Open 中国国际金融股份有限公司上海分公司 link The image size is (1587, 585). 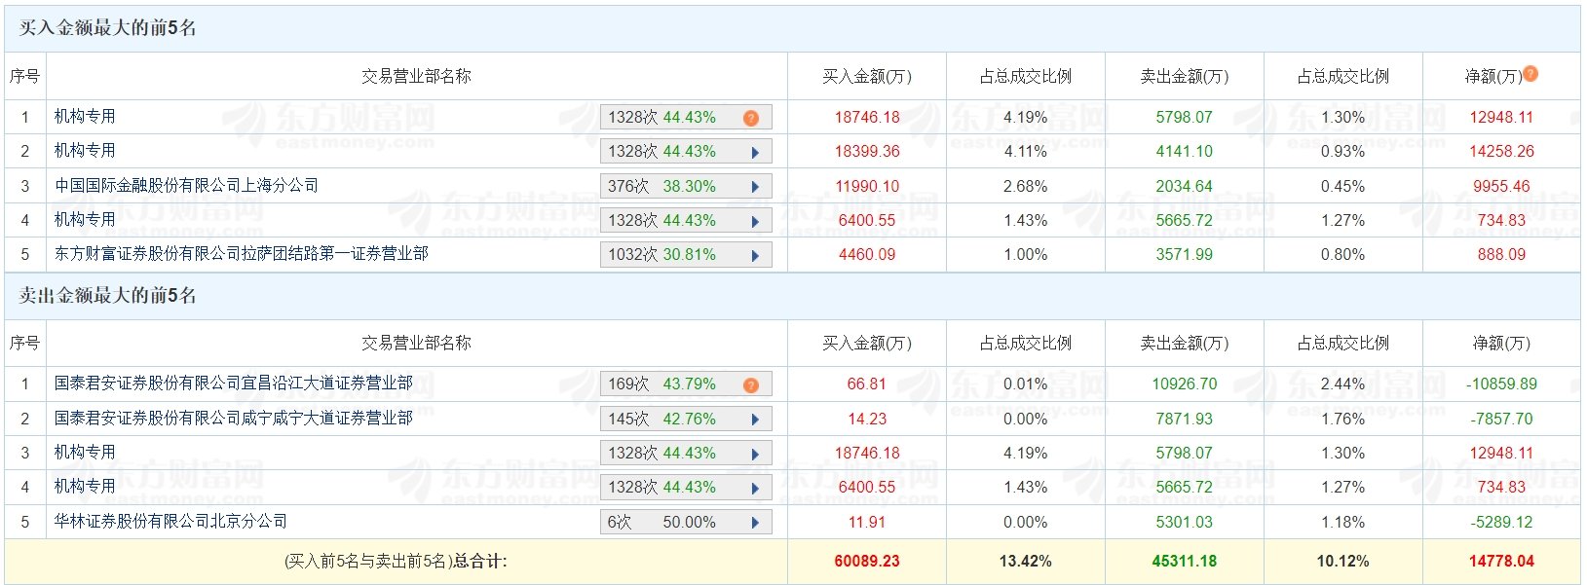[x=186, y=185]
